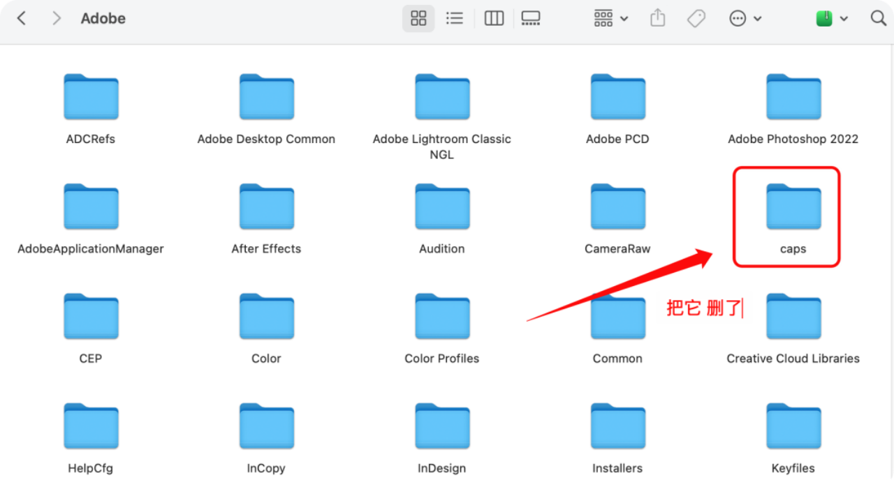Click the Share toolbar icon
Screen dimensions: 894x487
[x=657, y=19]
